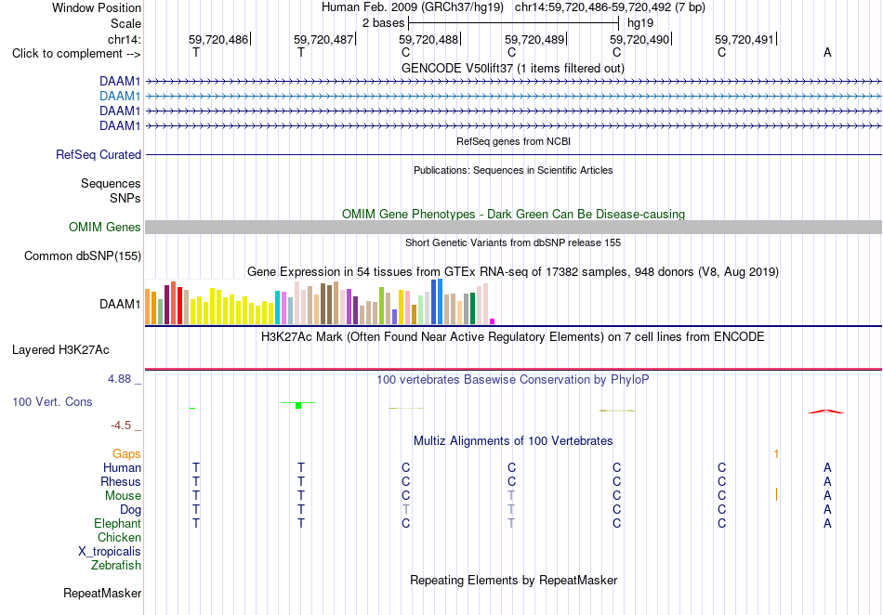Select the light-blue DAAM1 transcript label
The width and height of the screenshot is (883, 615).
pyautogui.click(x=120, y=97)
